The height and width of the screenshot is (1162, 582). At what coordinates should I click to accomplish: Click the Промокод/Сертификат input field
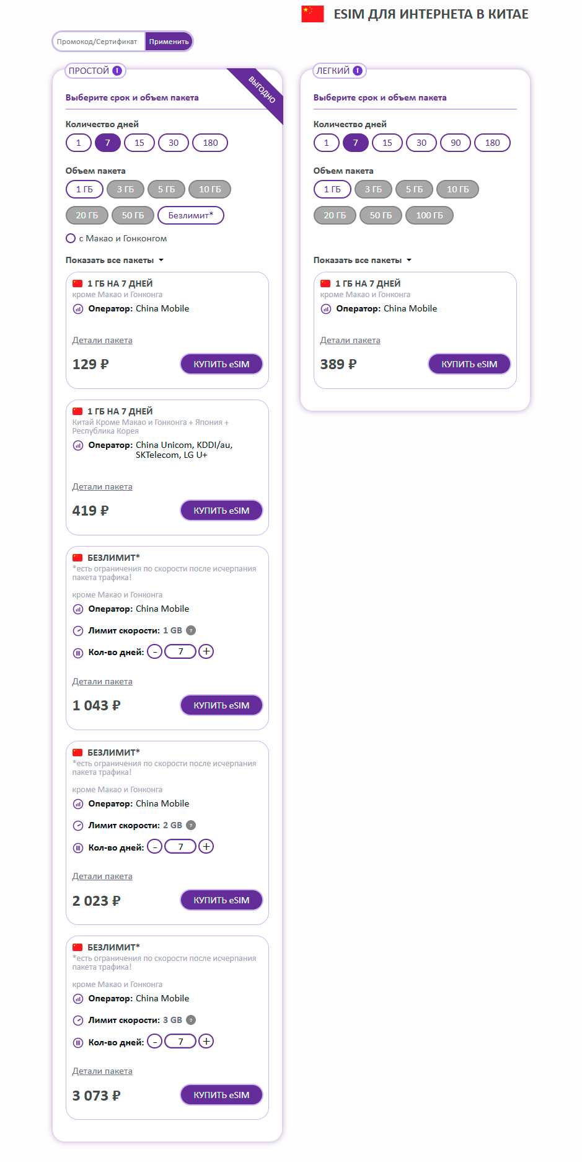[x=99, y=42]
